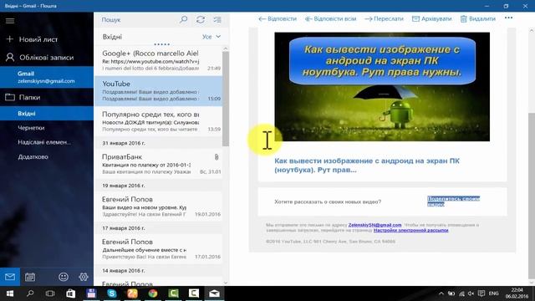Open the green Camtasia taskbar icon

pos(173,293)
